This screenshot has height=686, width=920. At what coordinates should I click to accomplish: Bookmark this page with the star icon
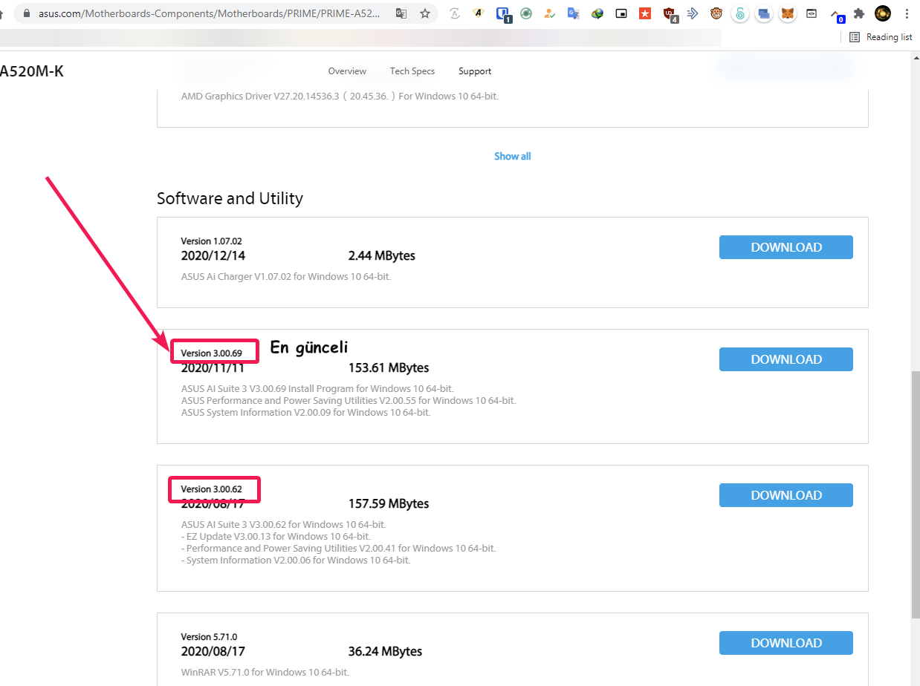point(425,13)
